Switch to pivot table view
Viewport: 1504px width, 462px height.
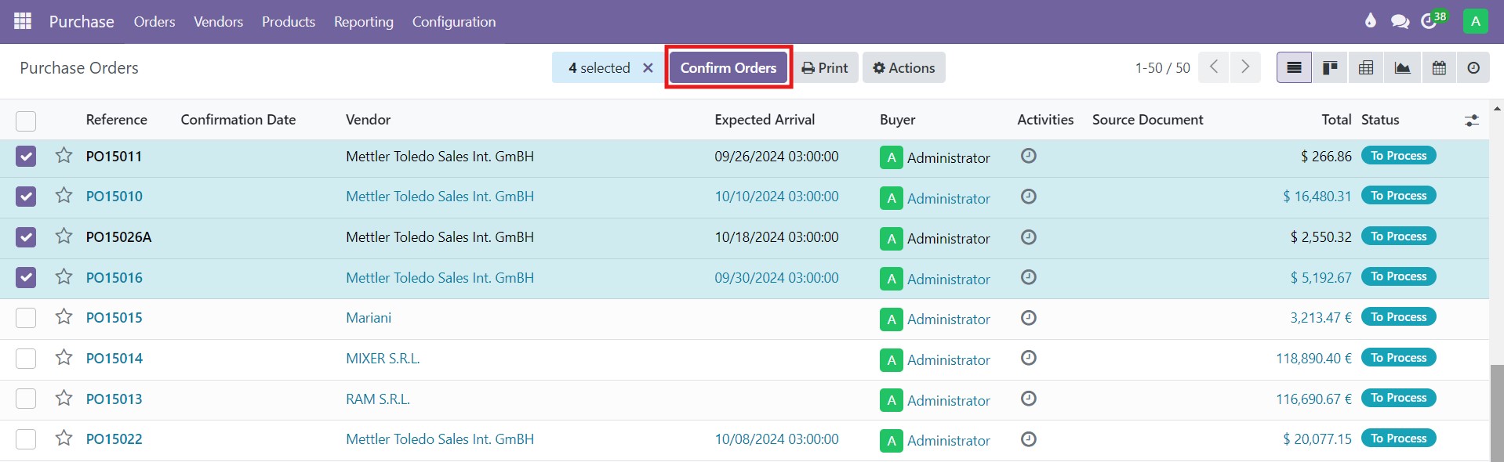pos(1366,68)
